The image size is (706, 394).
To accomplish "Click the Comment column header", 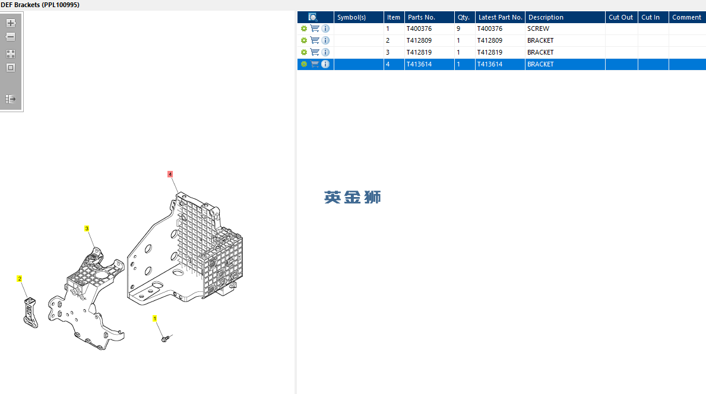I will pyautogui.click(x=687, y=17).
